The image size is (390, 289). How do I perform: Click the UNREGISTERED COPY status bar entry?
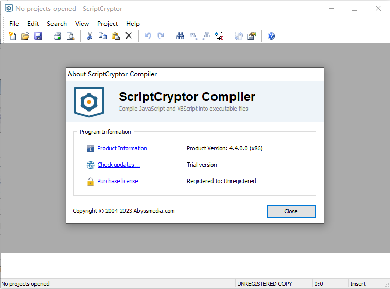(x=264, y=284)
